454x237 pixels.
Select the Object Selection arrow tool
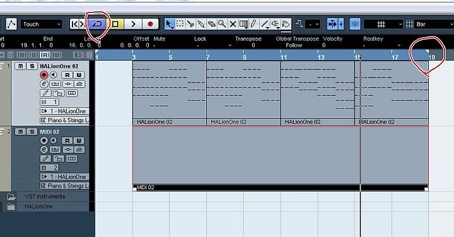170,24
